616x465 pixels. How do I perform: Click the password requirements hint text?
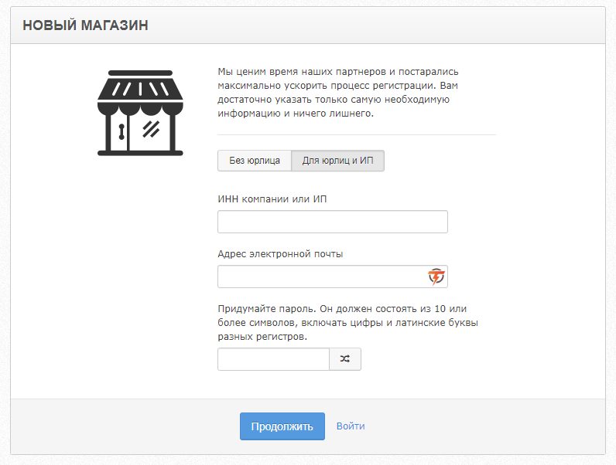point(348,323)
